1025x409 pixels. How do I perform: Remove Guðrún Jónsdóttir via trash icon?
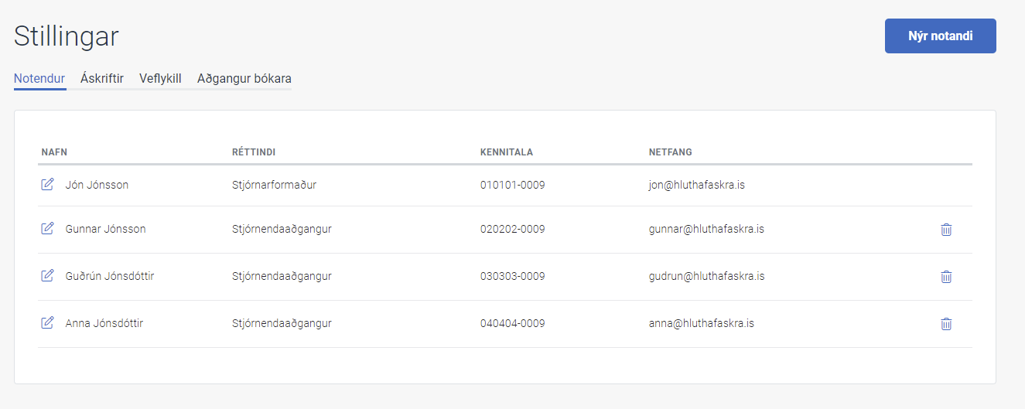946,277
